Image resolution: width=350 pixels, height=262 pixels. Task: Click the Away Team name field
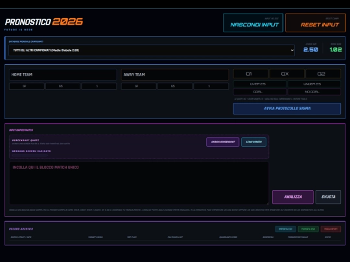[175, 74]
